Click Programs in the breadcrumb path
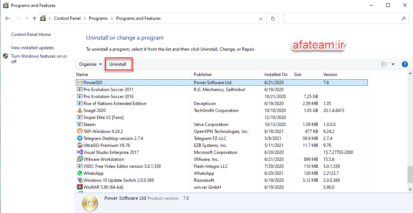The image size is (413, 213). tap(98, 18)
